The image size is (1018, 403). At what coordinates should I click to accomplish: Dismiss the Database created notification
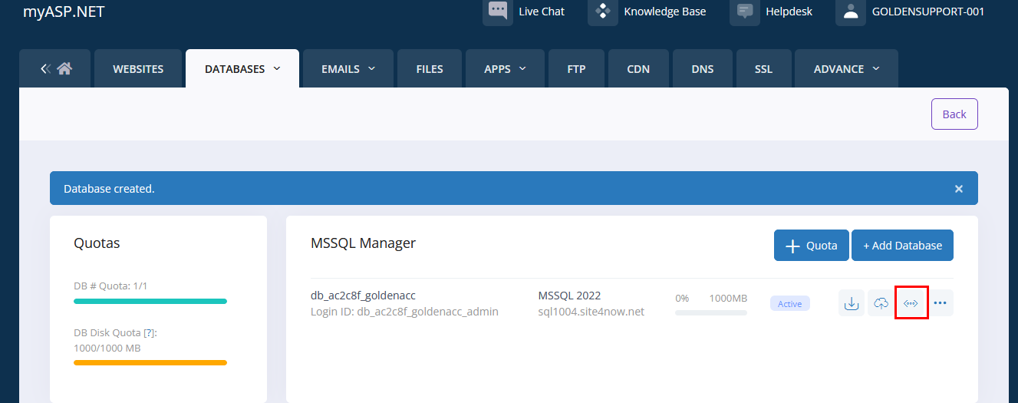958,189
